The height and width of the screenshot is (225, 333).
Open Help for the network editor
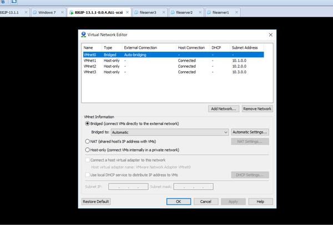(x=261, y=202)
